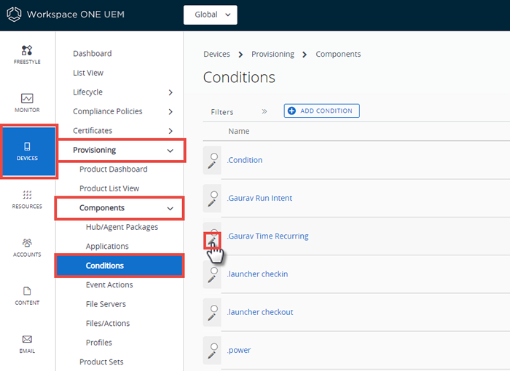510x371 pixels.
Task: Sort by the Name column header
Action: pyautogui.click(x=239, y=131)
